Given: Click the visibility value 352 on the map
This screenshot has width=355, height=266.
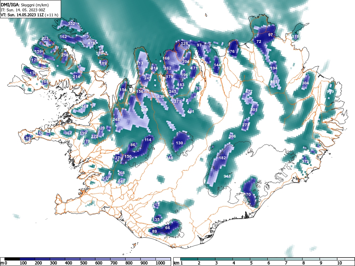Looking at the screenshot, I should point(71,23).
